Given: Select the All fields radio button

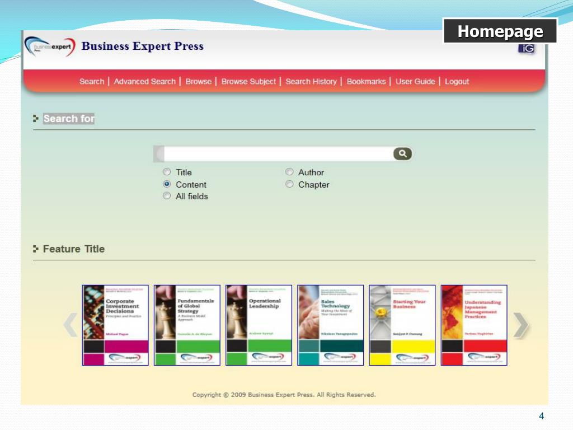Looking at the screenshot, I should tap(167, 195).
